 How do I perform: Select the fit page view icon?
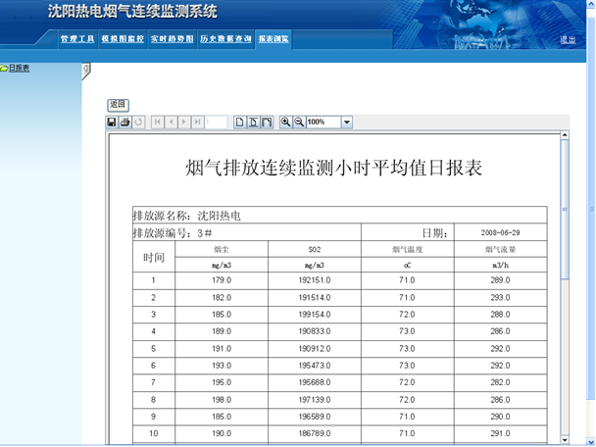pos(253,123)
